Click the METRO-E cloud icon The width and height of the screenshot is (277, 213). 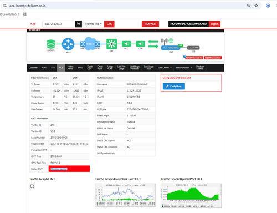point(90,44)
